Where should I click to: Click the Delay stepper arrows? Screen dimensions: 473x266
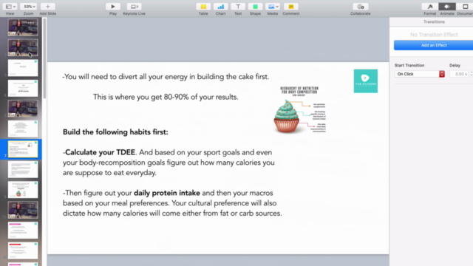point(472,74)
